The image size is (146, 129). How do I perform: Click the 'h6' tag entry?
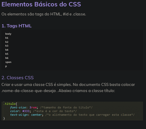click(7, 58)
